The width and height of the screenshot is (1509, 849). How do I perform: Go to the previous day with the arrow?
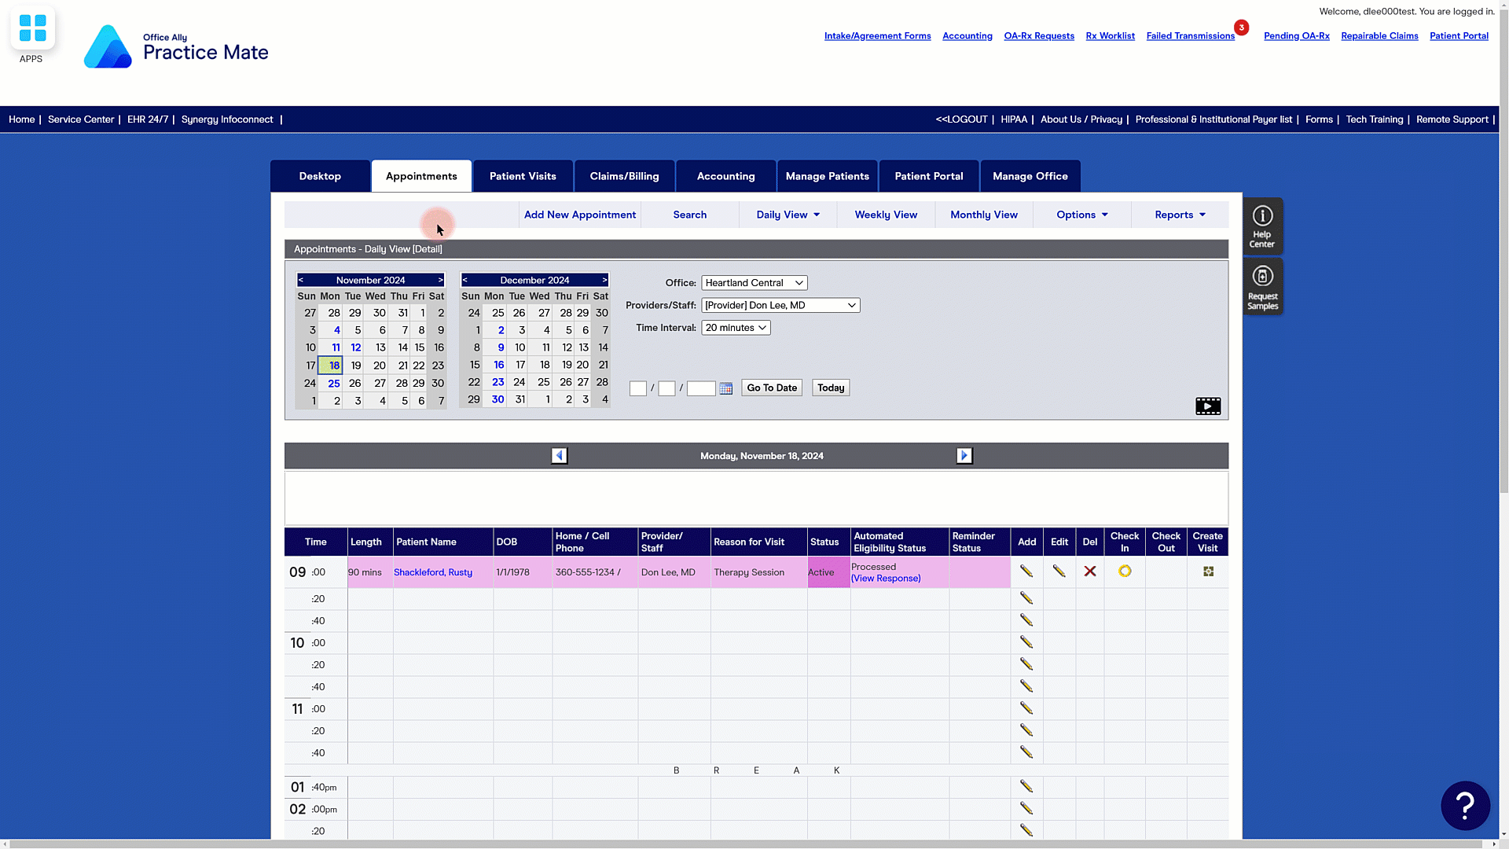coord(559,456)
